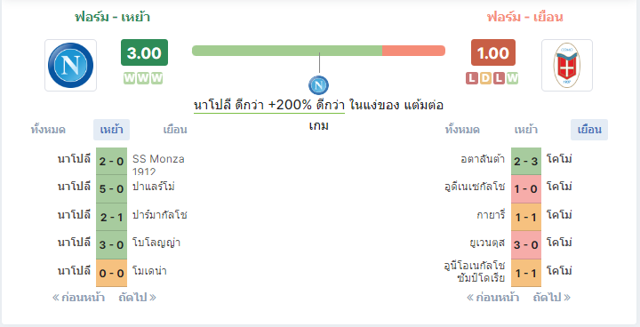640x327 pixels.
Task: Select เหย้า filter for Napoli matches
Action: coord(111,130)
